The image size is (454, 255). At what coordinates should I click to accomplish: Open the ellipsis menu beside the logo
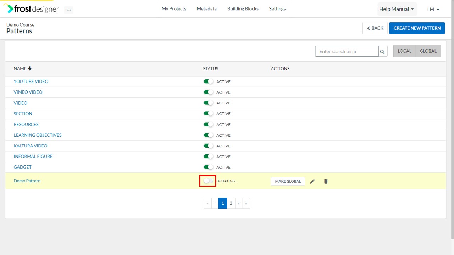coord(69,10)
